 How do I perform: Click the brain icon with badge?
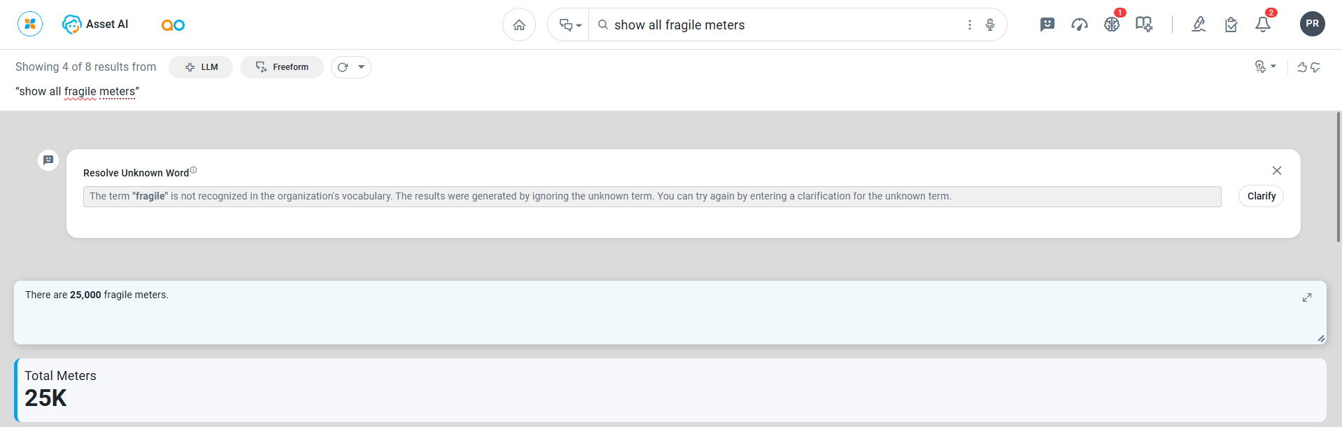click(1112, 24)
